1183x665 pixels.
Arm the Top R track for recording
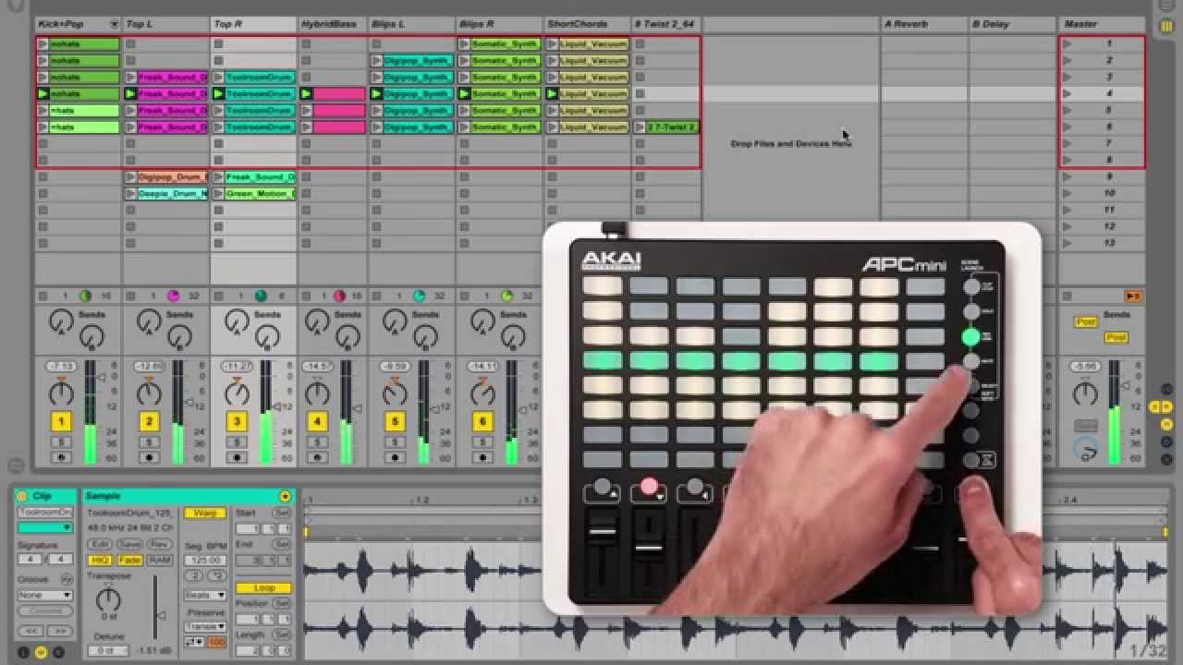(x=237, y=457)
